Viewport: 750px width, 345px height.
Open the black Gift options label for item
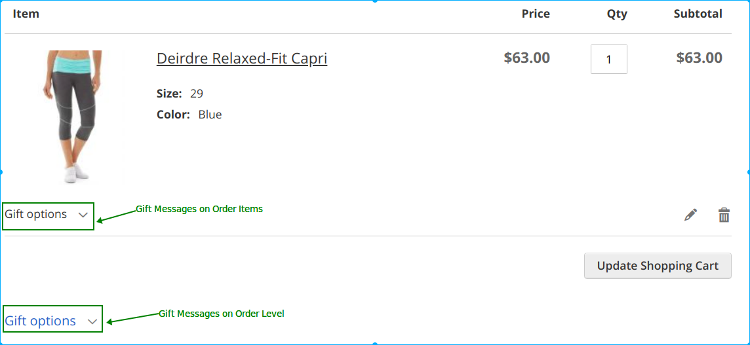point(36,215)
